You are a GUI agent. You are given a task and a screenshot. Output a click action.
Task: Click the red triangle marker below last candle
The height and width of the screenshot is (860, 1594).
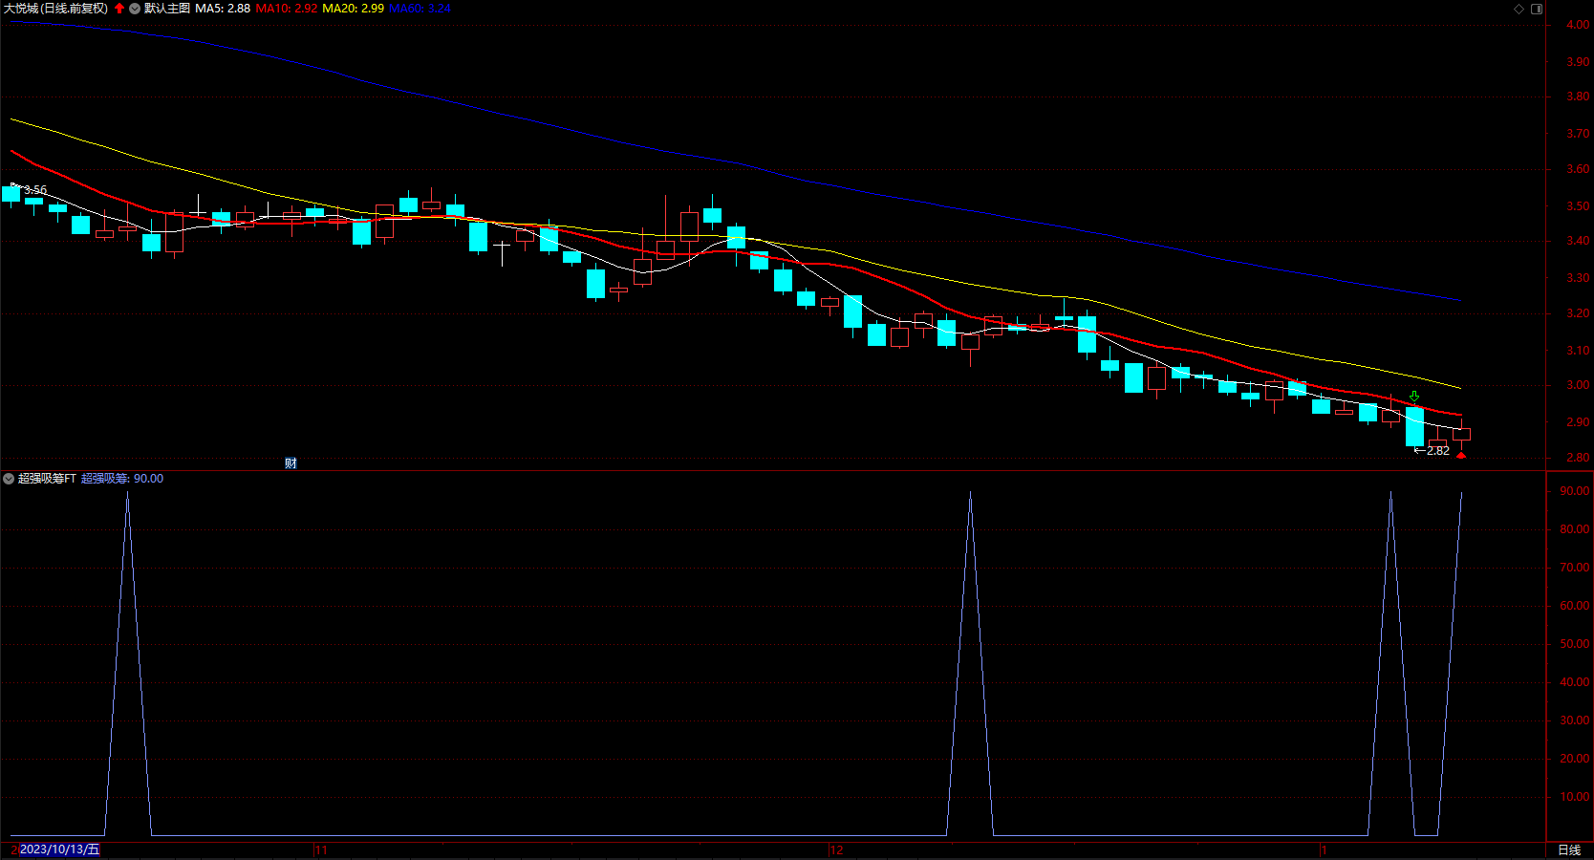pyautogui.click(x=1461, y=456)
